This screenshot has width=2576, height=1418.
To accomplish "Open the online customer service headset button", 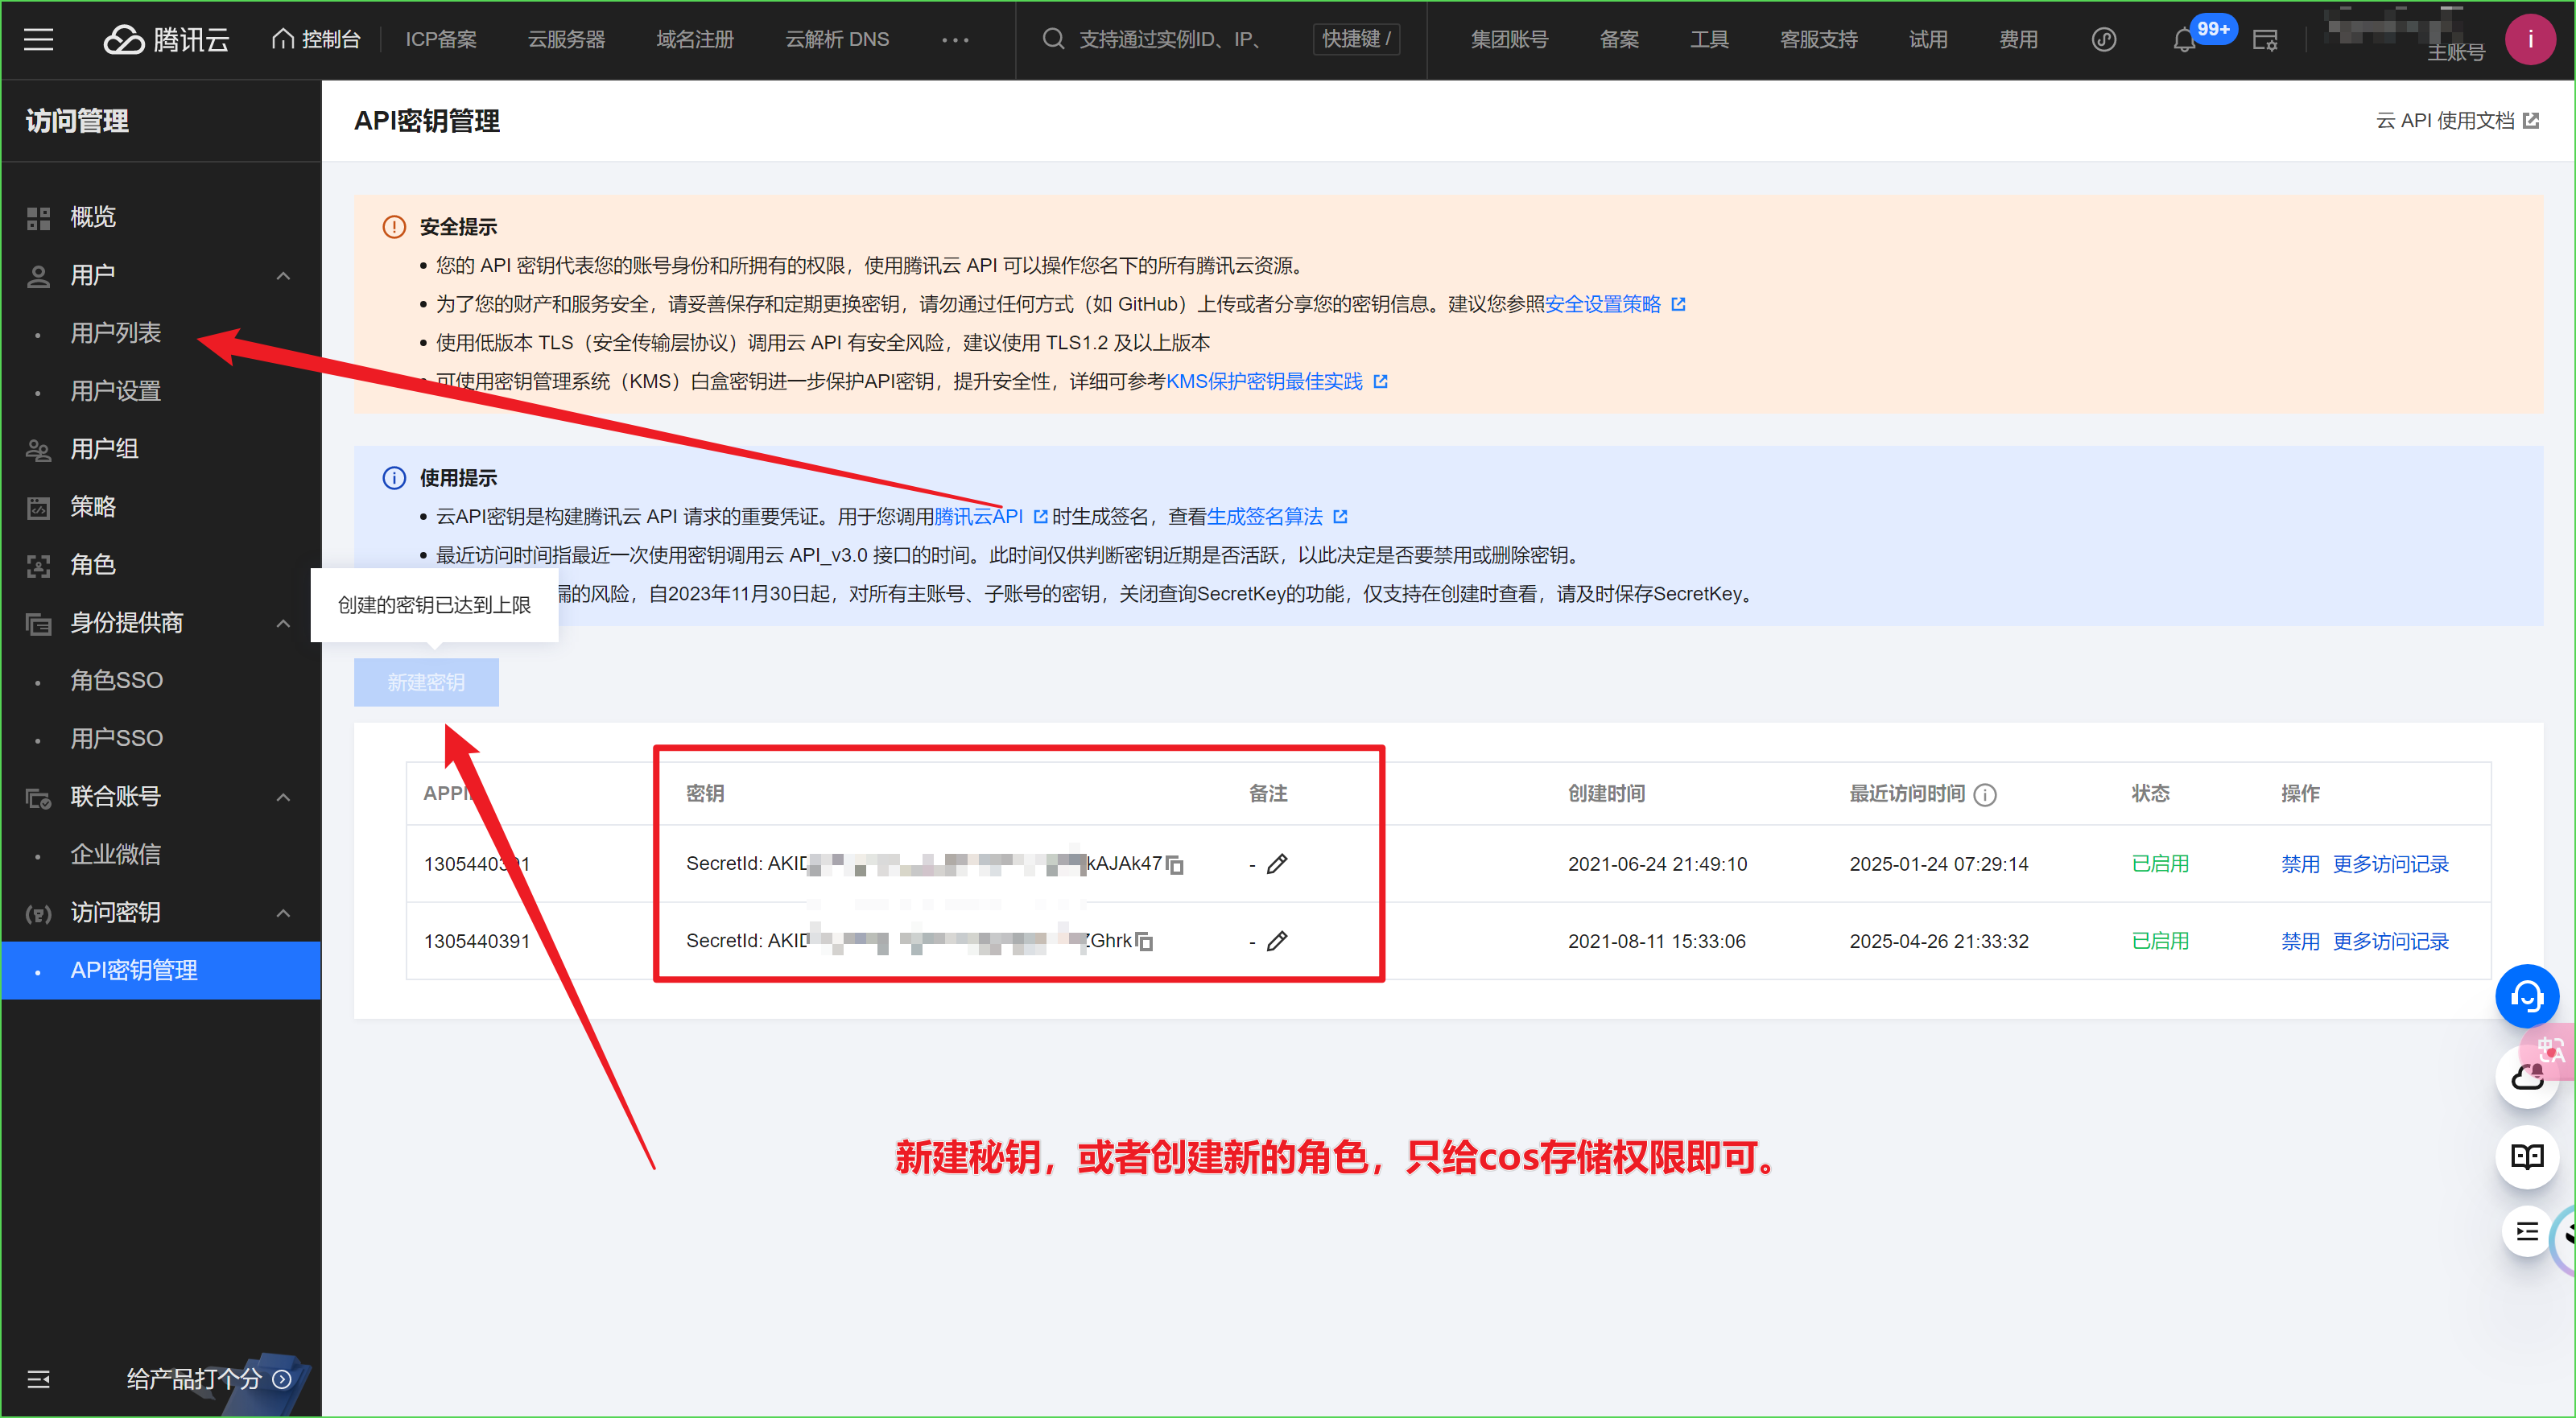I will point(2527,996).
